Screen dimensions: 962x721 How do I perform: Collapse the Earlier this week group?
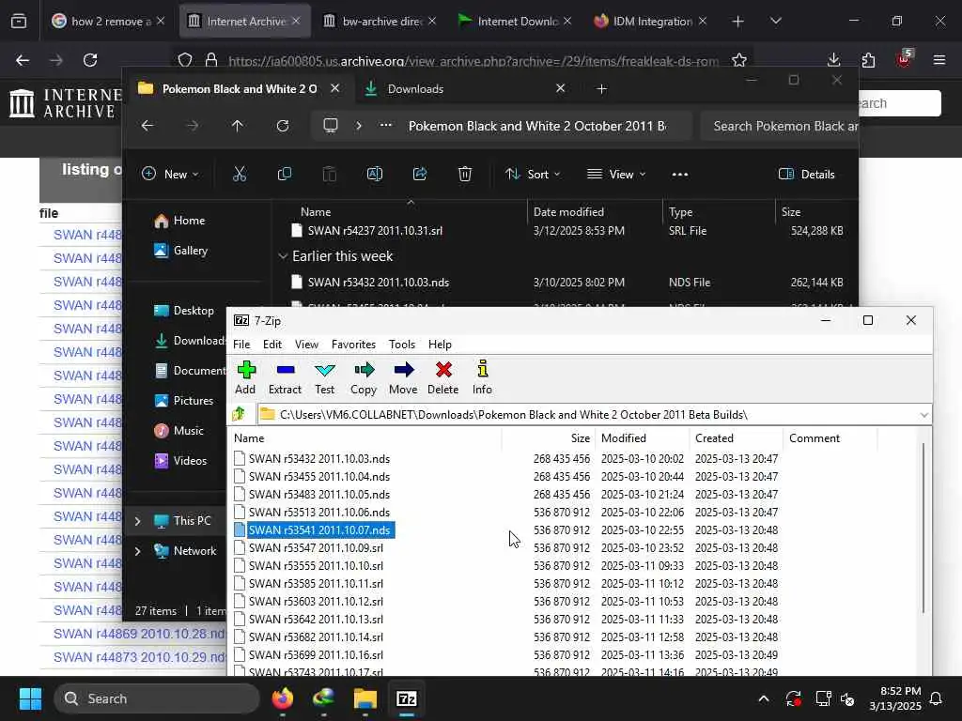point(283,256)
